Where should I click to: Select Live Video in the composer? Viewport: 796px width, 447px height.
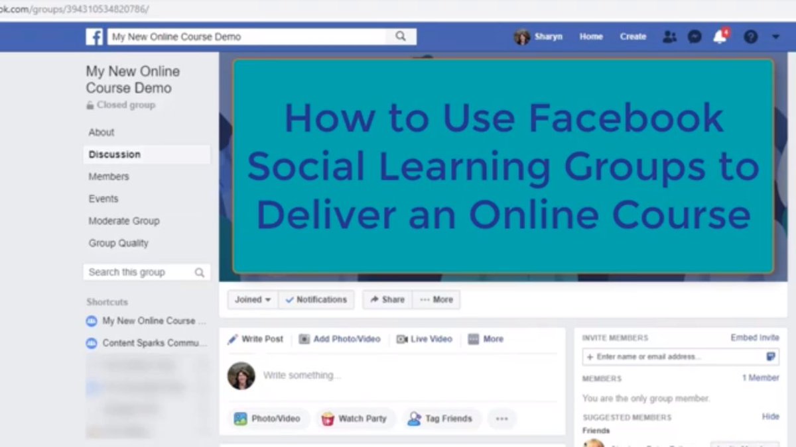tap(424, 339)
